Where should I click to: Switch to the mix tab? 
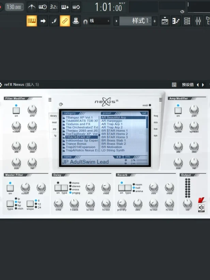coord(155,122)
